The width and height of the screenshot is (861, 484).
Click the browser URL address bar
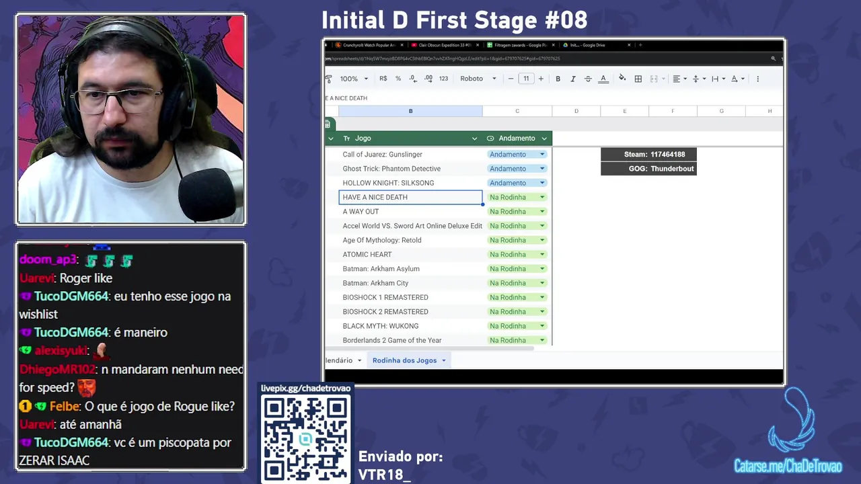545,58
